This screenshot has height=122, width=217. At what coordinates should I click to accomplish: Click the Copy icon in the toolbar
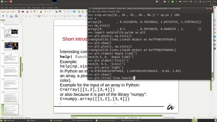click(31, 12)
